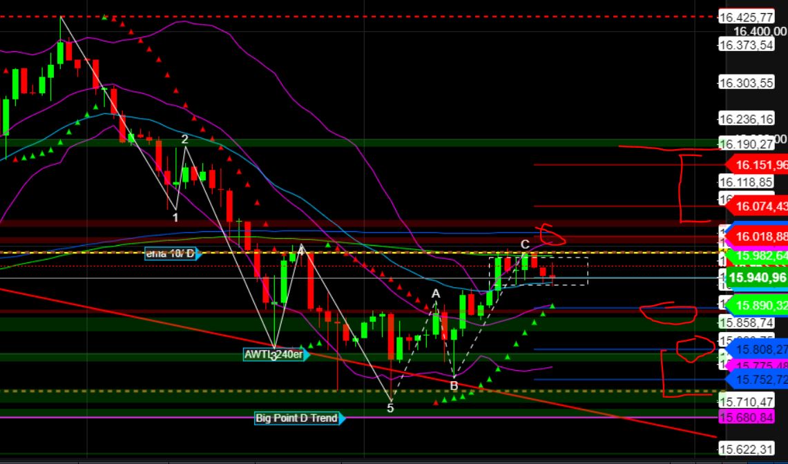Screen dimensions: 788x464
Task: Select the AWTL 240er trendline tag
Action: [x=275, y=355]
